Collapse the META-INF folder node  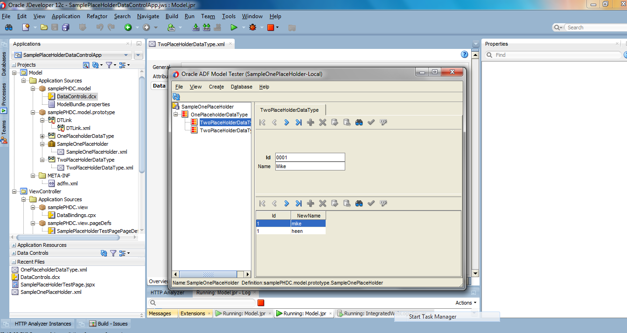coord(33,176)
